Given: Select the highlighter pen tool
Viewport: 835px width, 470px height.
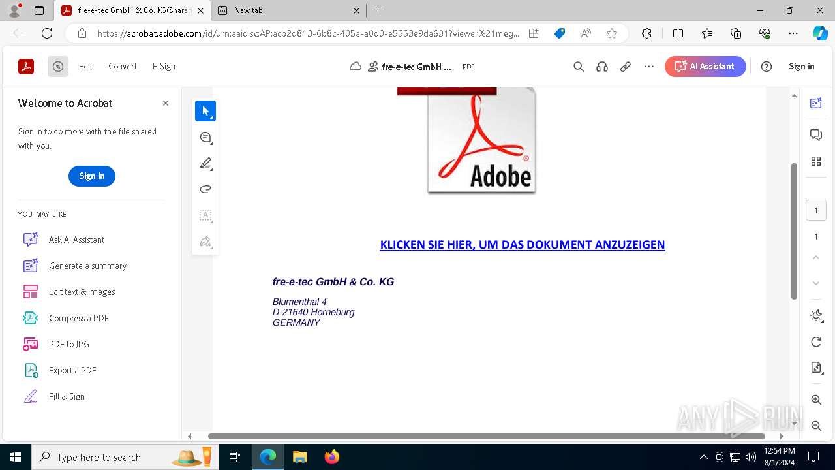Looking at the screenshot, I should [x=205, y=163].
